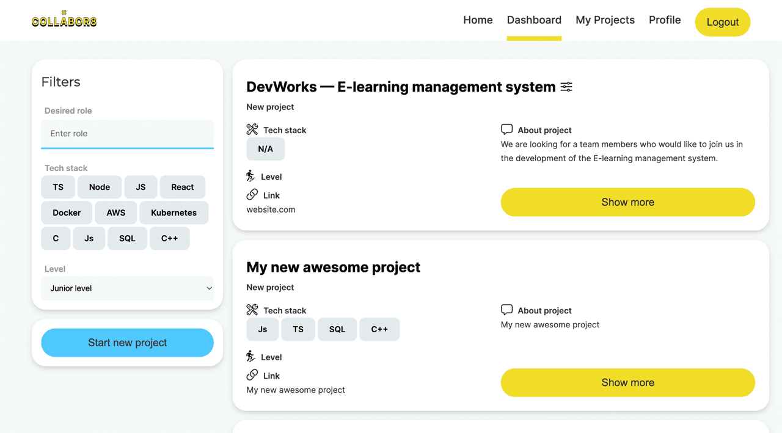Click Tech stack tools icon in awesome project card

pos(252,310)
